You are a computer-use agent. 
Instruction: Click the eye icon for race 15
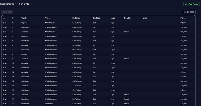click(6, 86)
